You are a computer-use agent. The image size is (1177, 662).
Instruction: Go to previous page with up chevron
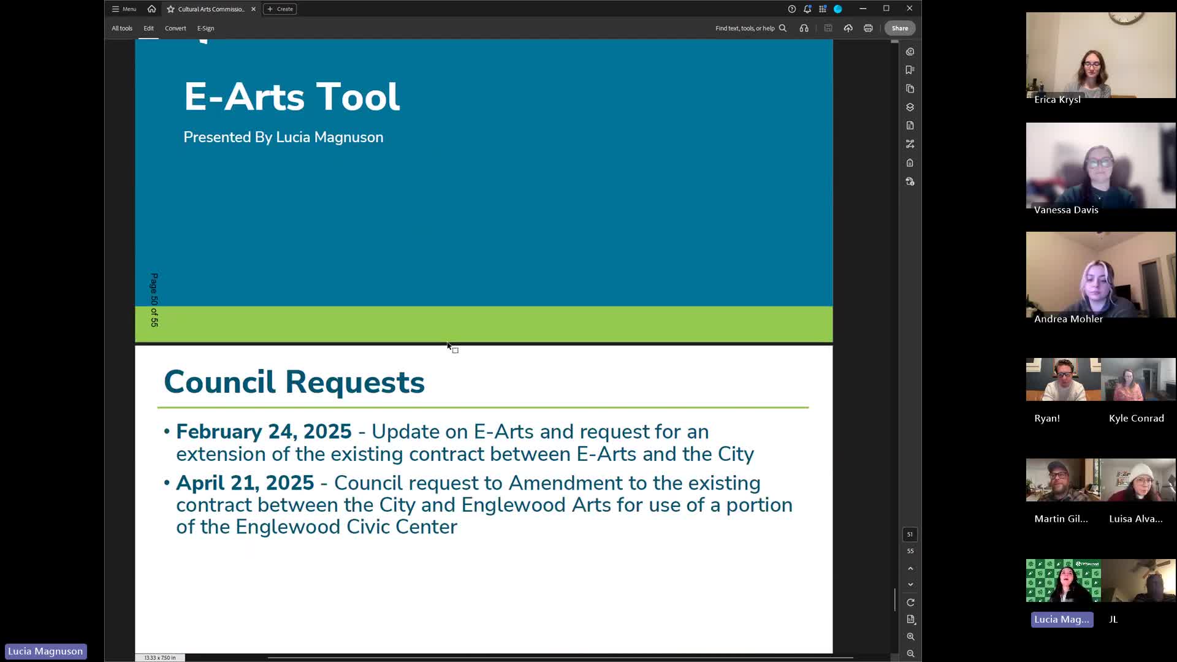point(910,568)
